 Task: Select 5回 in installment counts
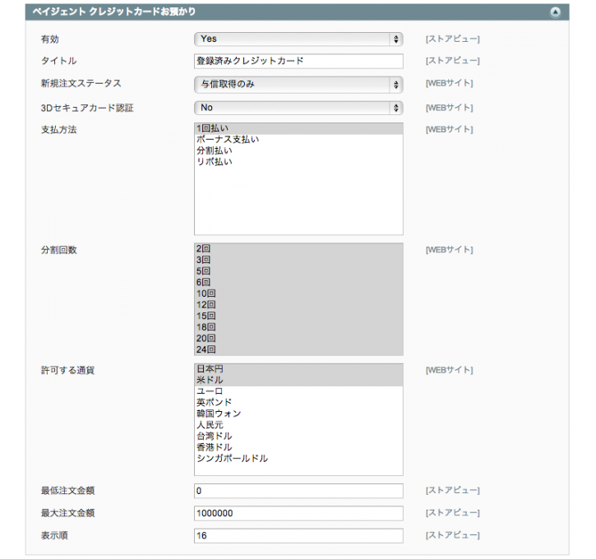tap(298, 271)
